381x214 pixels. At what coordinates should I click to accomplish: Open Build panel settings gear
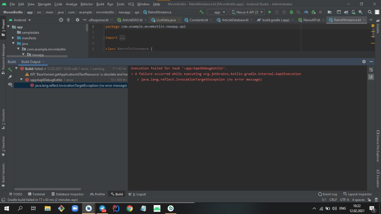(364, 62)
